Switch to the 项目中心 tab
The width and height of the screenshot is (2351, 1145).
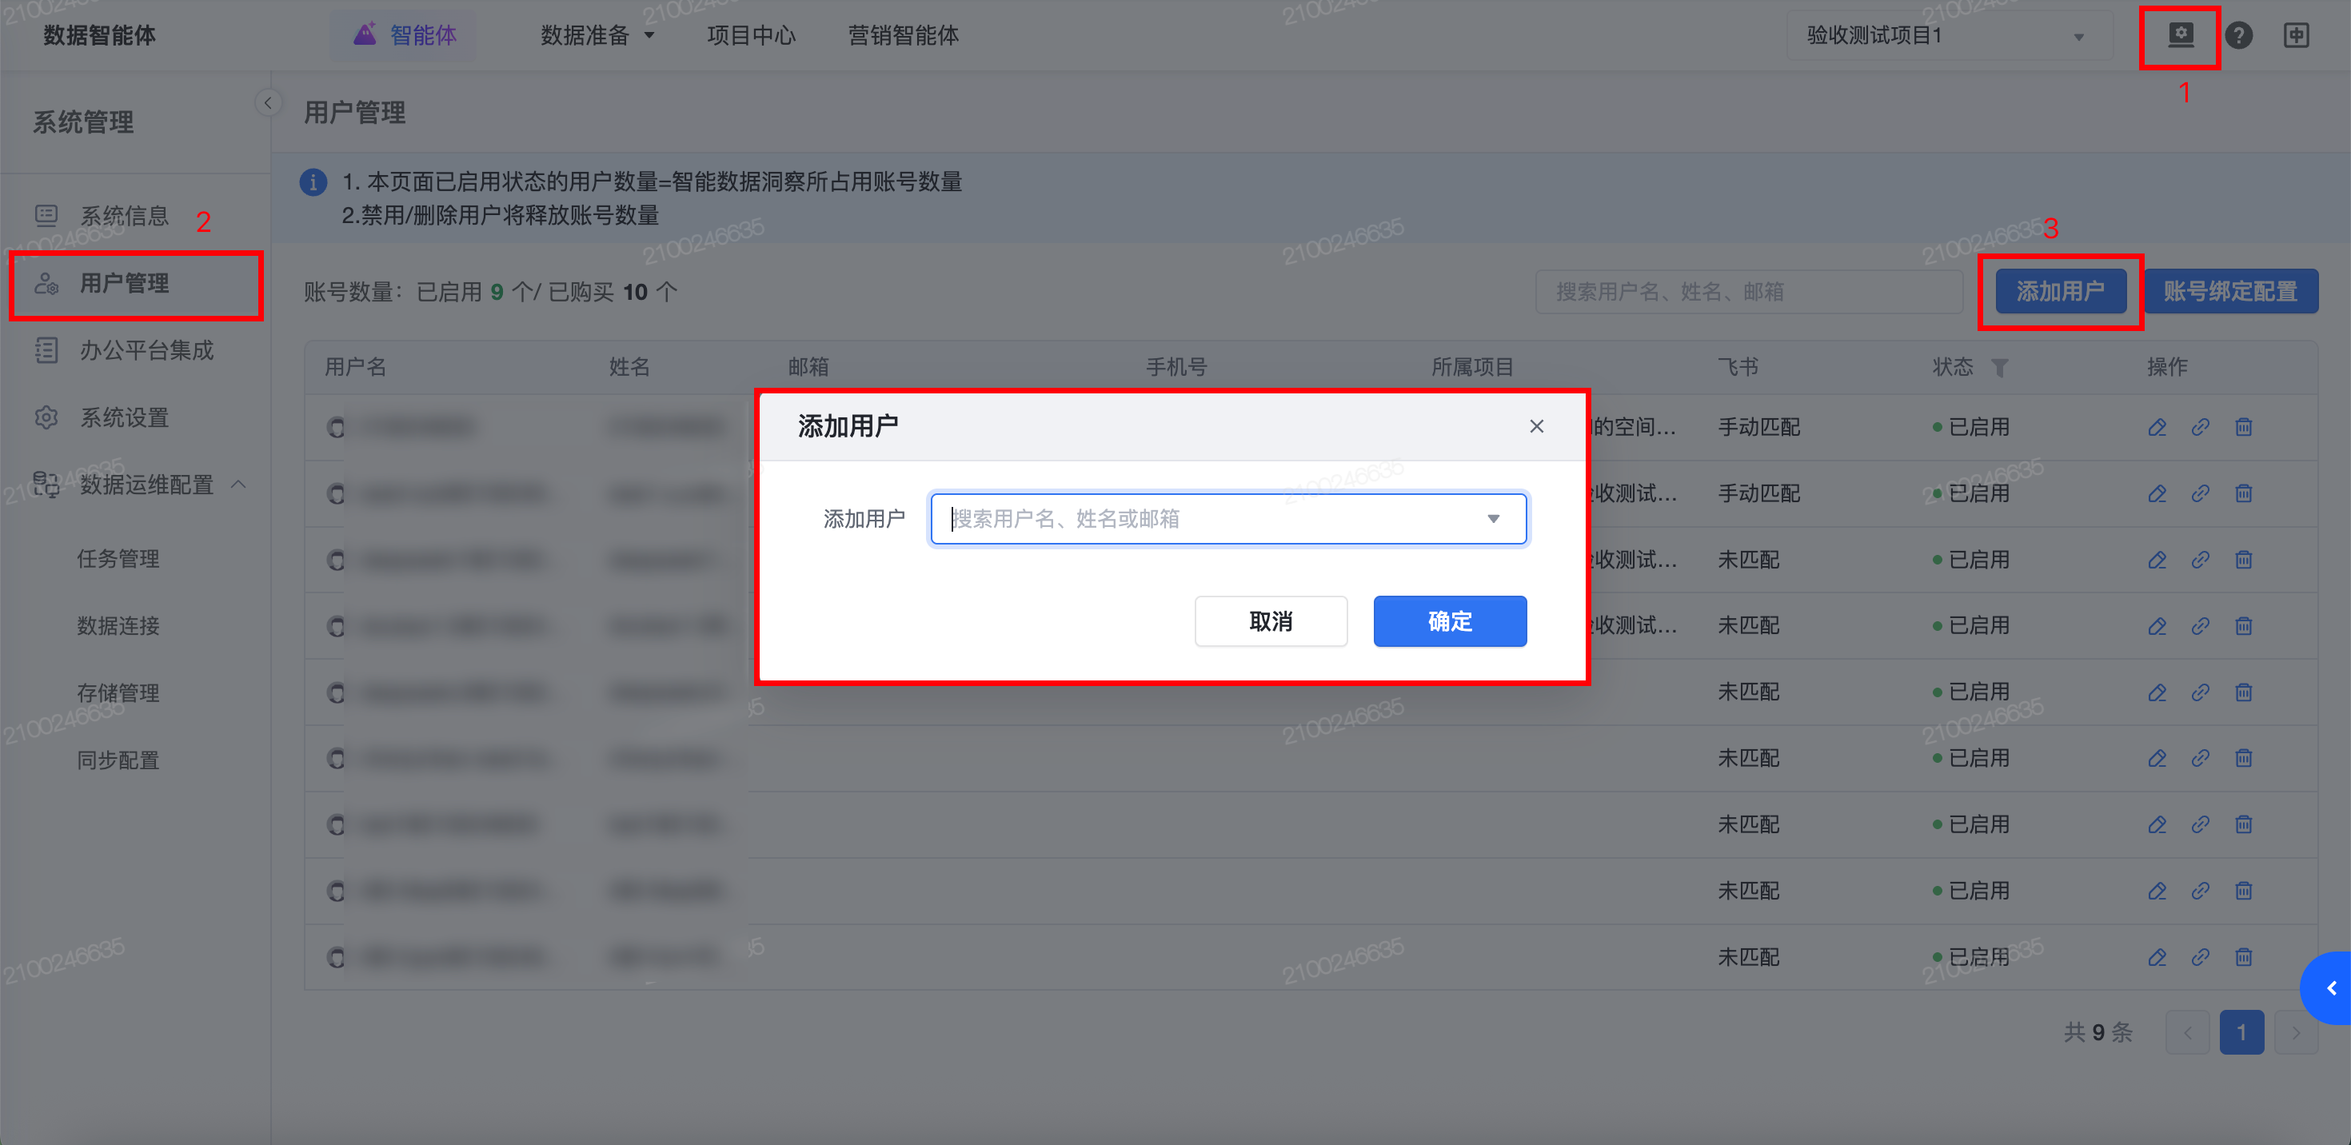click(750, 36)
